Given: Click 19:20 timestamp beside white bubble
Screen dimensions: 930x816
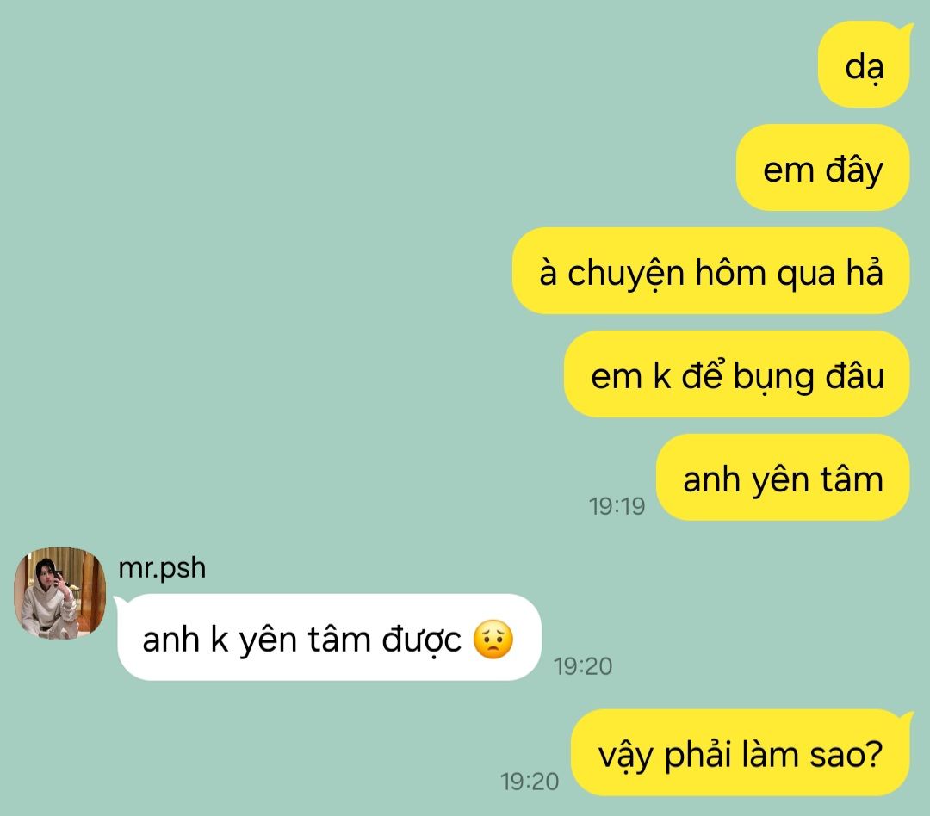Looking at the screenshot, I should point(583,666).
